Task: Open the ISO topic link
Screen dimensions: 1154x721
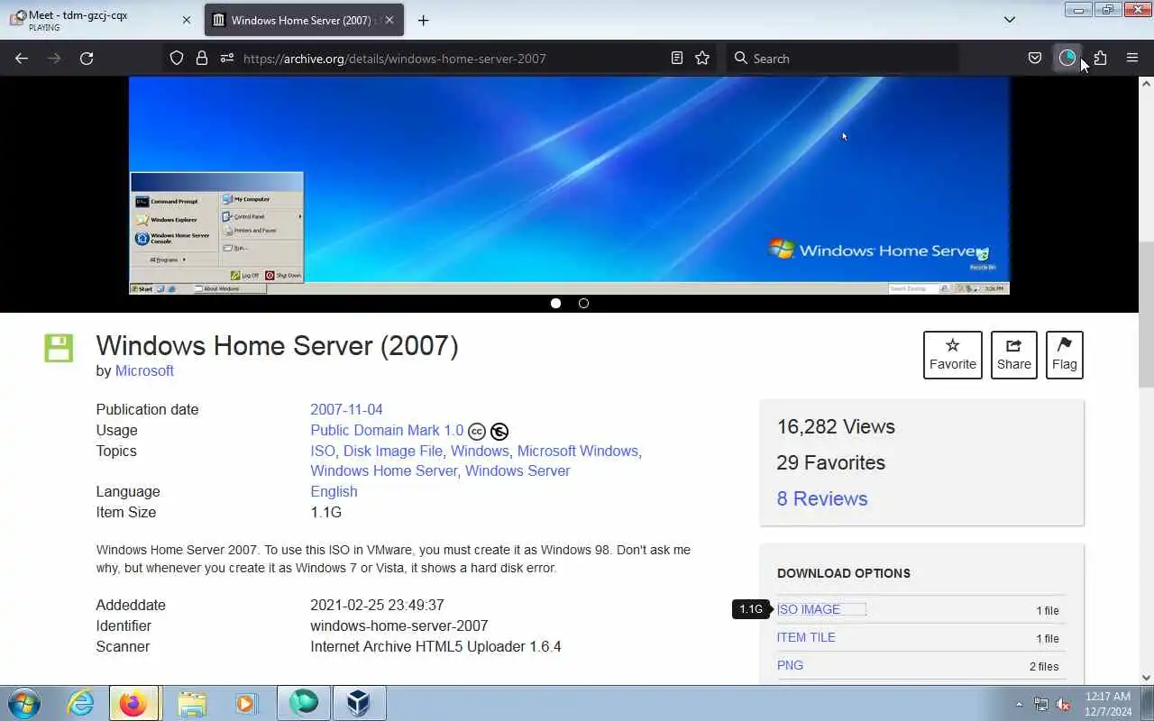Action: click(x=323, y=451)
